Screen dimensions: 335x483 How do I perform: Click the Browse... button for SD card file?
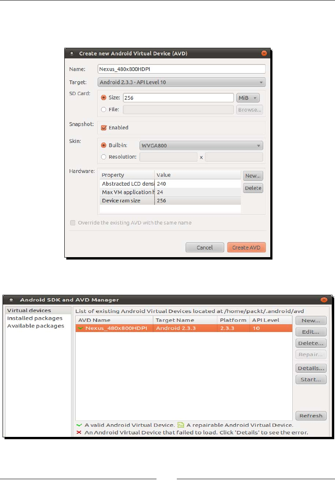[249, 110]
